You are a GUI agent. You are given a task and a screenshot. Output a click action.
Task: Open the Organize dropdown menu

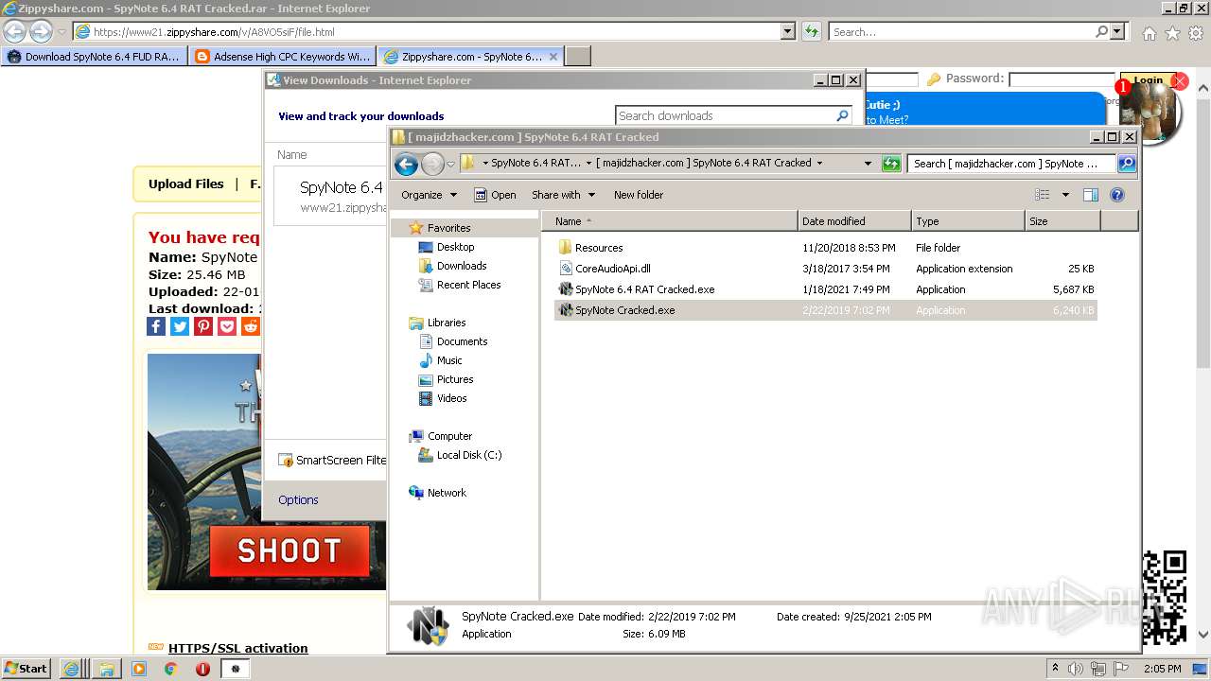tap(429, 195)
